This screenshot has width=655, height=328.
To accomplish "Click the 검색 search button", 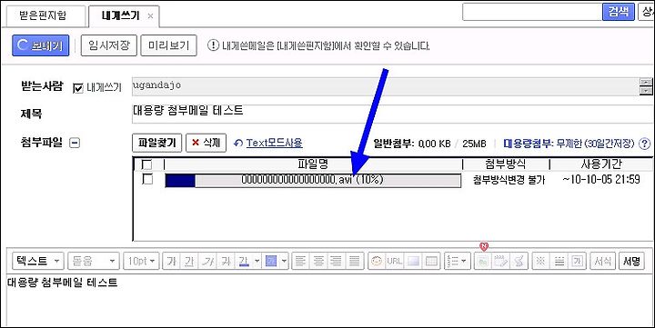I will (x=619, y=11).
